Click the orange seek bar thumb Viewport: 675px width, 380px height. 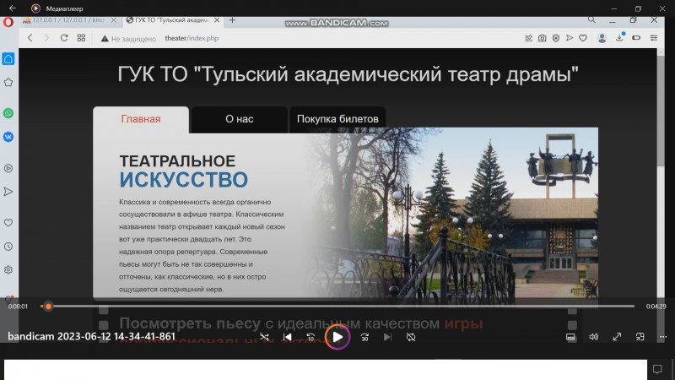coord(48,307)
